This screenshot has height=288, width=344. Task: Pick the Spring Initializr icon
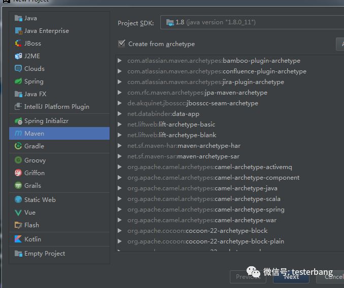[x=18, y=121]
